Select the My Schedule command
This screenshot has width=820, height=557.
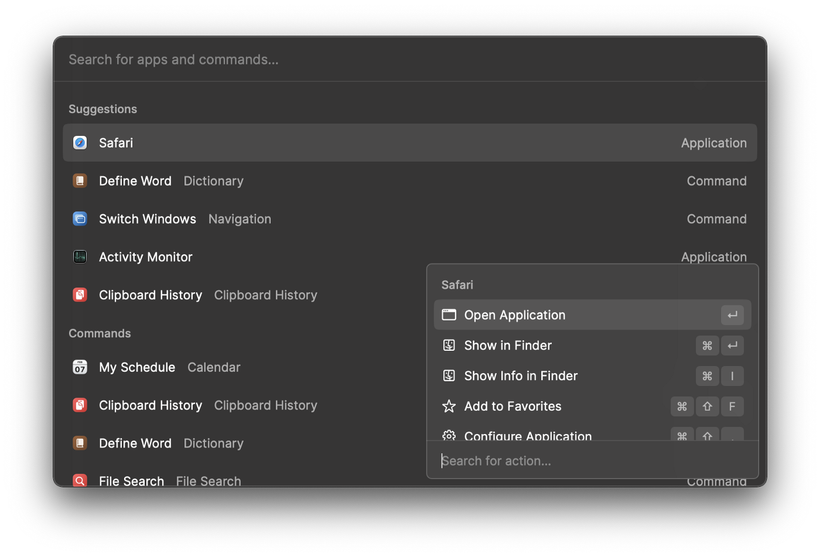245,367
